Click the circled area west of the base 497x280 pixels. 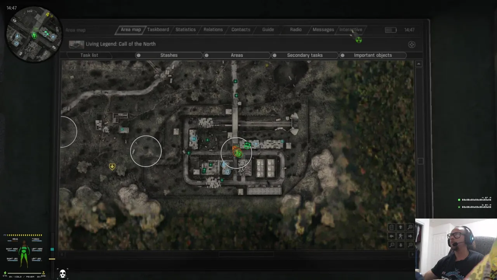pos(146,151)
